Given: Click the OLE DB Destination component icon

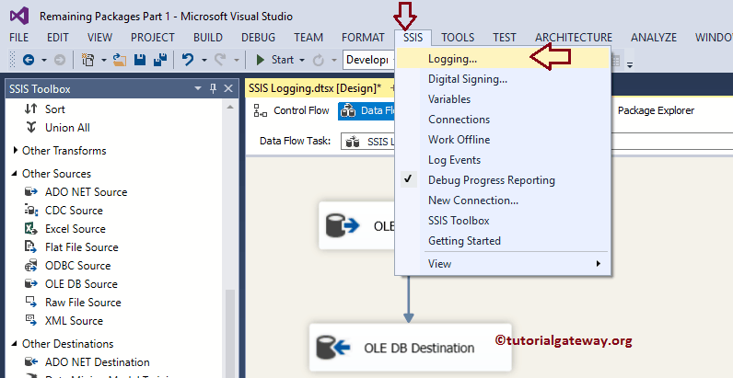Looking at the screenshot, I should tap(333, 348).
